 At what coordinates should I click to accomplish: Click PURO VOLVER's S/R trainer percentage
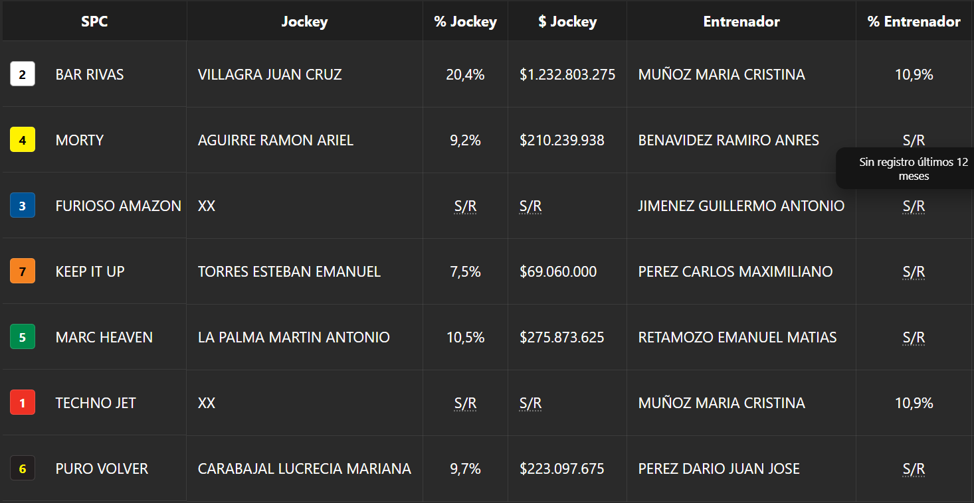coord(914,469)
